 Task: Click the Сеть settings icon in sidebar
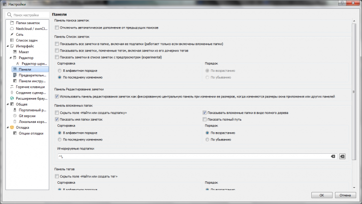12,34
